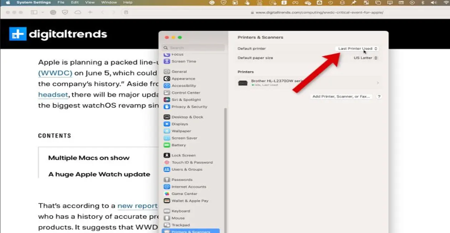Screen dimensions: 450x233
Task: Open Privacy & Security settings
Action: [189, 106]
